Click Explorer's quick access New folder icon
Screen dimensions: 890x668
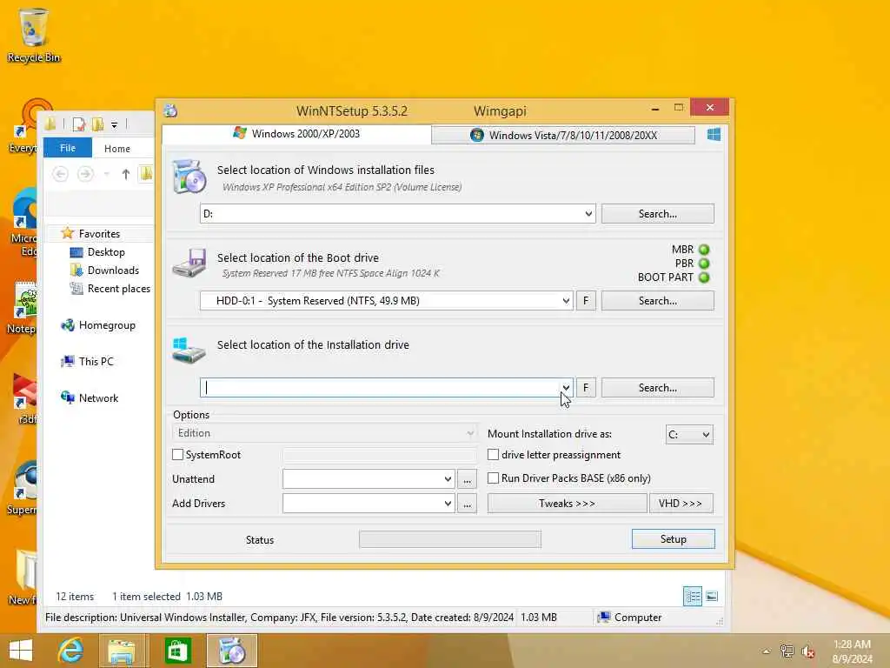(98, 124)
